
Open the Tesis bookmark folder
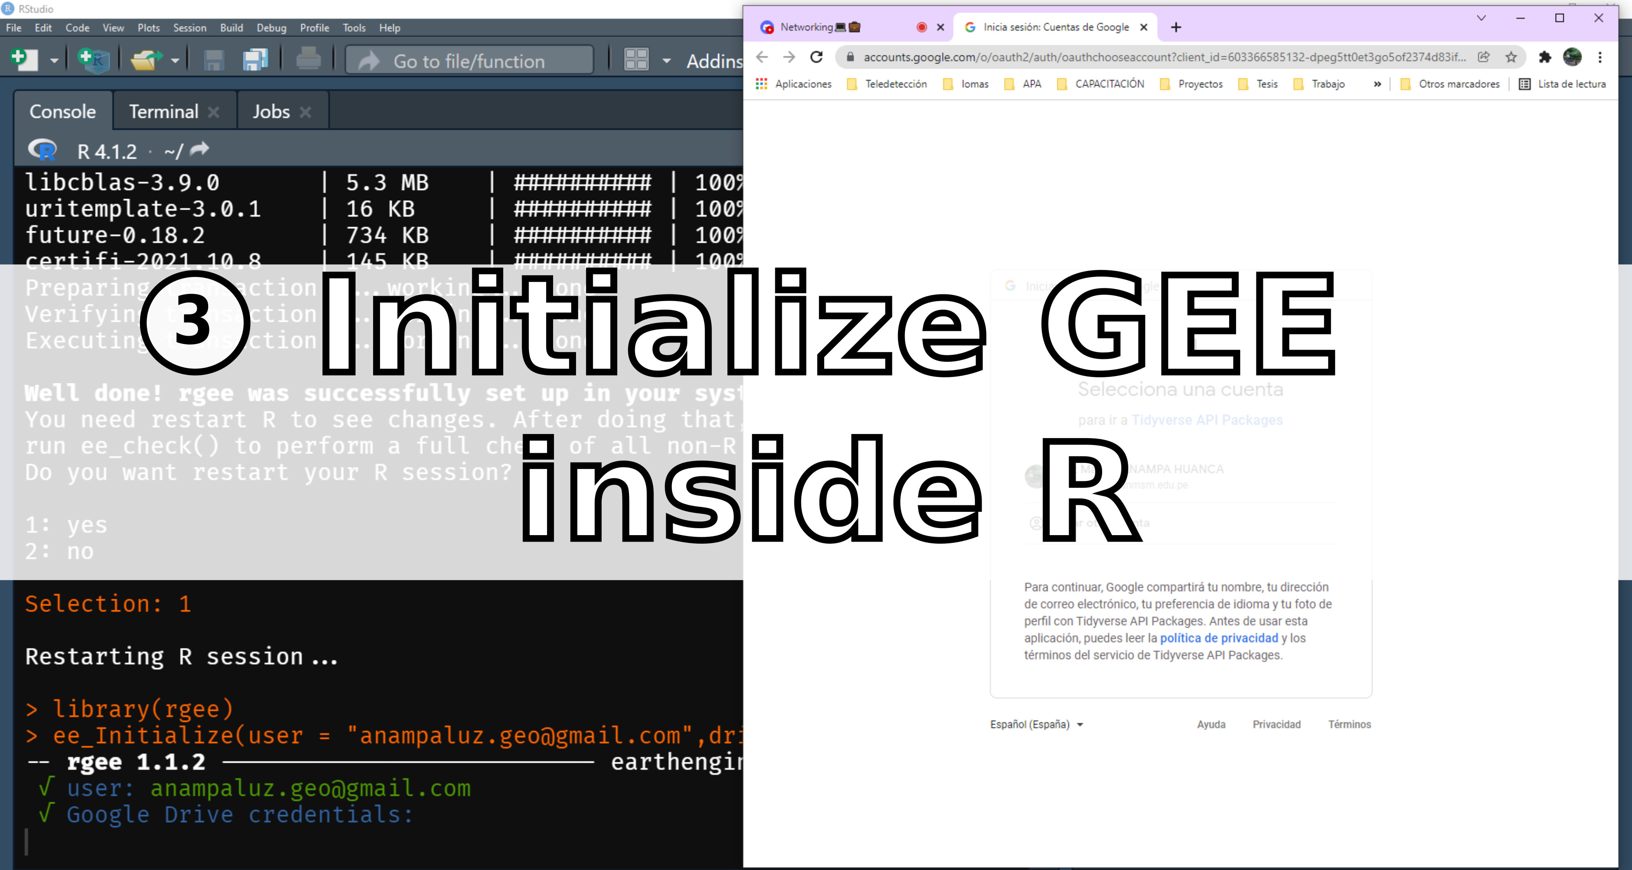pos(1258,84)
